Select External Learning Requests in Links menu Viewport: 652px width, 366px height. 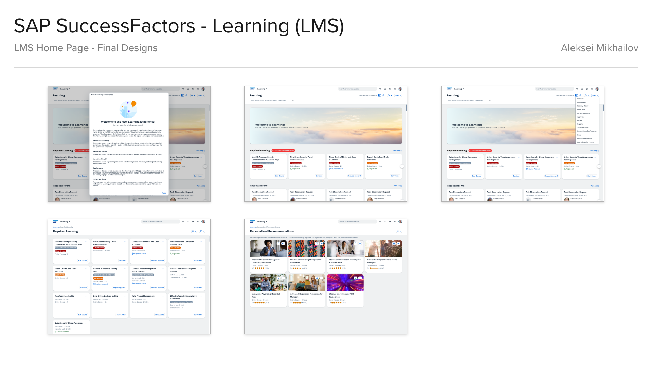pyautogui.click(x=587, y=131)
